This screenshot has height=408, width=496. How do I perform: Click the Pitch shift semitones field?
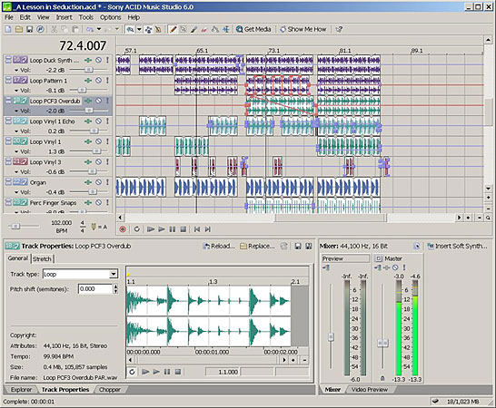coord(95,289)
